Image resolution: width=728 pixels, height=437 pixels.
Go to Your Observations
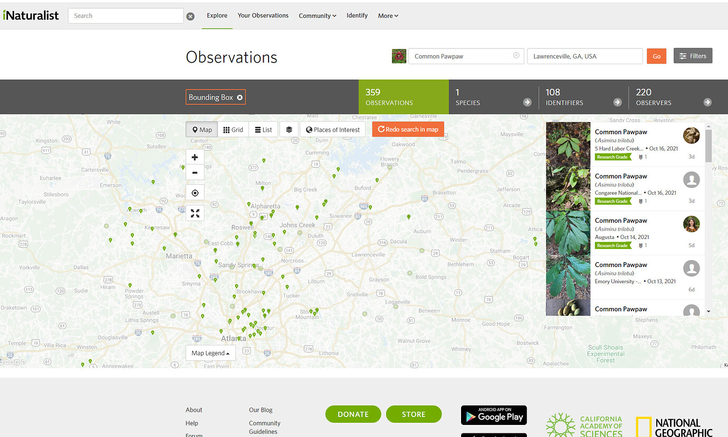point(263,16)
